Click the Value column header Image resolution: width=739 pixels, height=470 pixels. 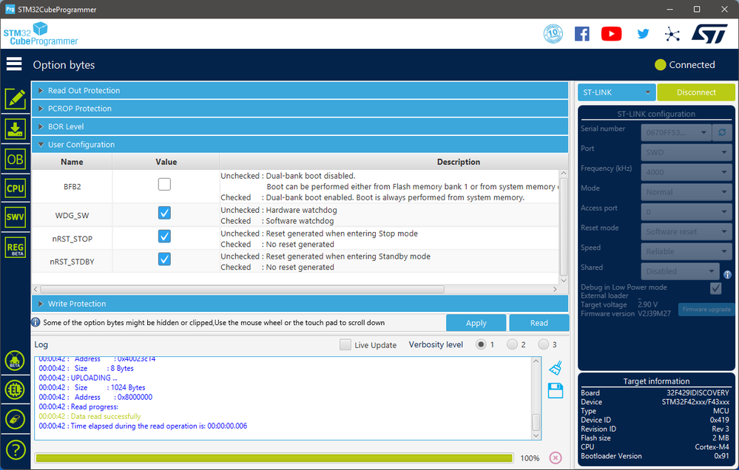tap(166, 162)
